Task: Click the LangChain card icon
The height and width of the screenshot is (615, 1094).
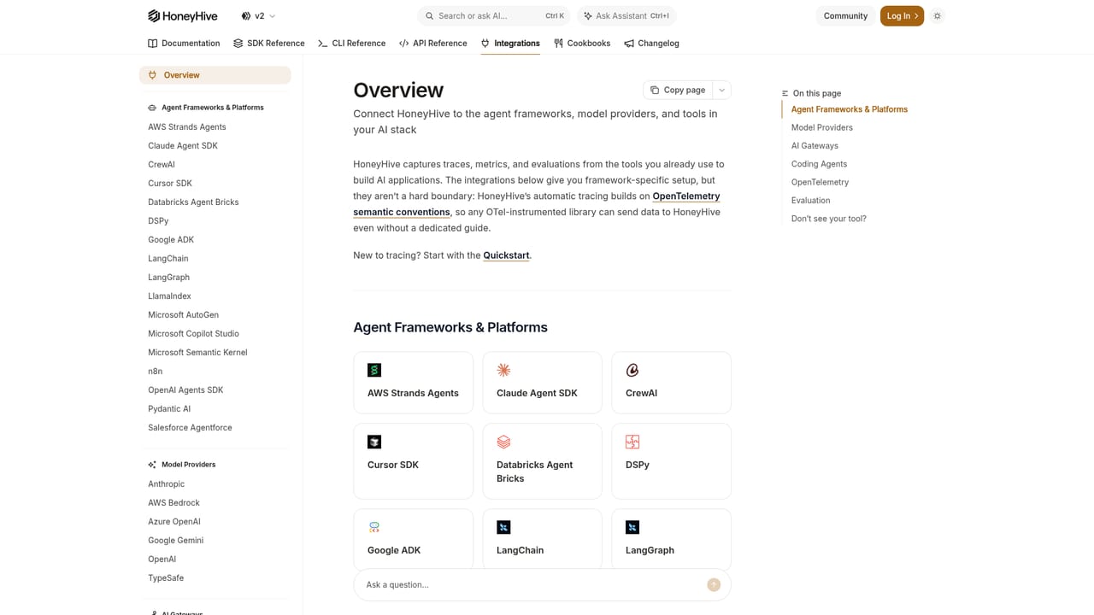Action: pyautogui.click(x=503, y=527)
